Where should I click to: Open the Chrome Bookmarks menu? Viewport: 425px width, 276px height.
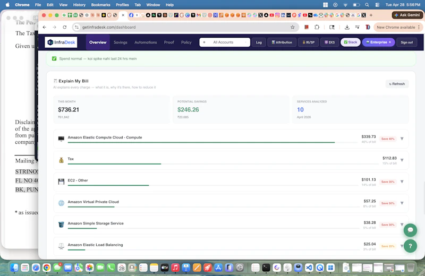(100, 5)
